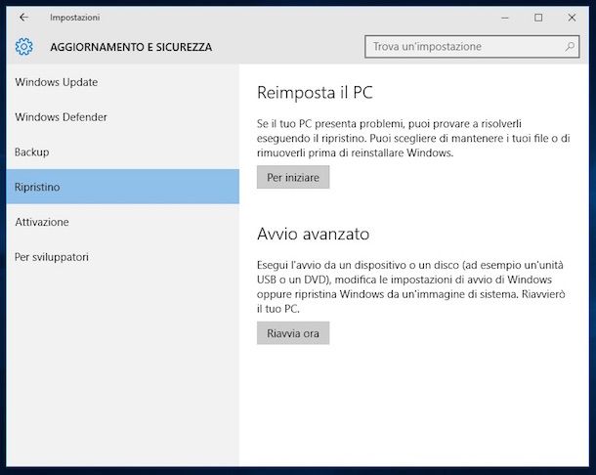Maximize the Impostazioni window
The image size is (596, 475).
[x=538, y=18]
